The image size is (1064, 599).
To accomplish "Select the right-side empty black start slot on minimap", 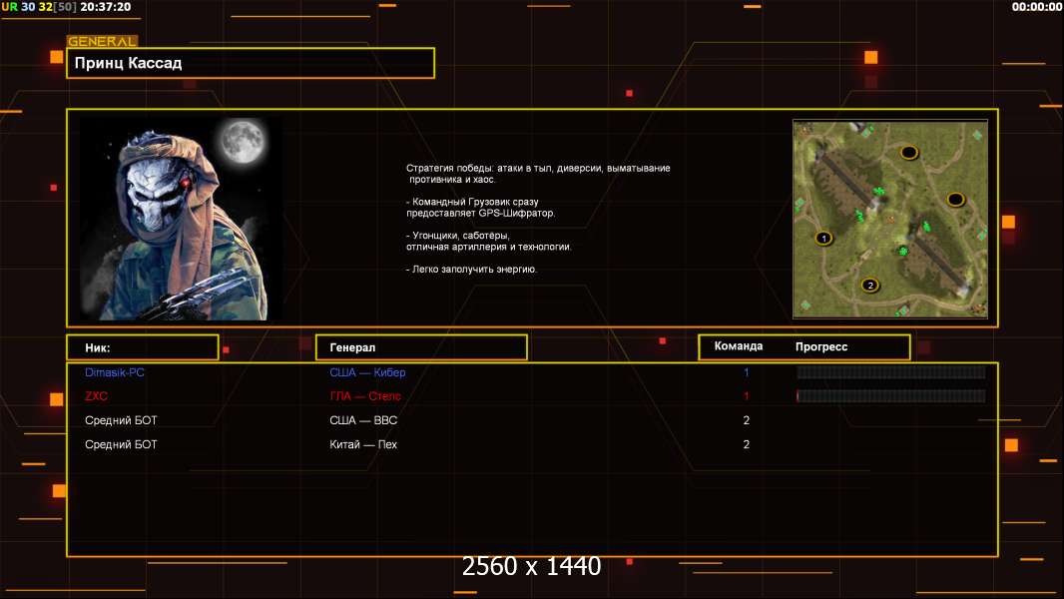I will 954,199.
